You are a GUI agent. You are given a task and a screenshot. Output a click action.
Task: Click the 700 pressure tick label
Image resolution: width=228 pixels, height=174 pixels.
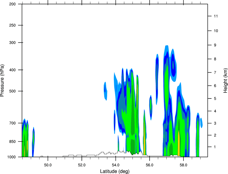point(12,123)
